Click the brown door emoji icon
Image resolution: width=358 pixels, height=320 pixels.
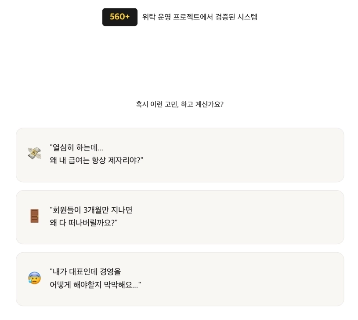tap(34, 216)
